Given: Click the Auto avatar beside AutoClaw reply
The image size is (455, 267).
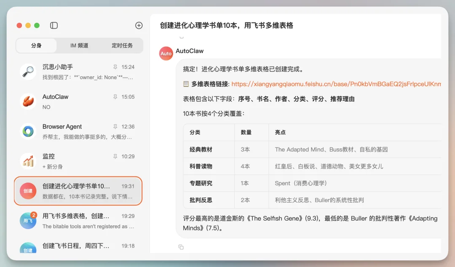Looking at the screenshot, I should [166, 53].
